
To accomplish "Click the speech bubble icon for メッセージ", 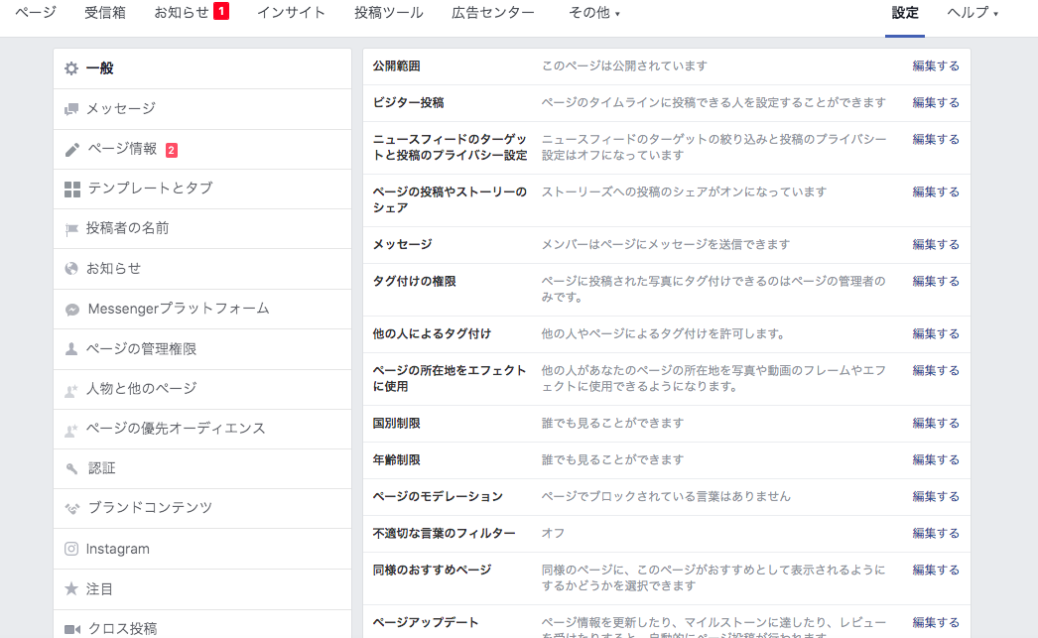I will click(69, 110).
